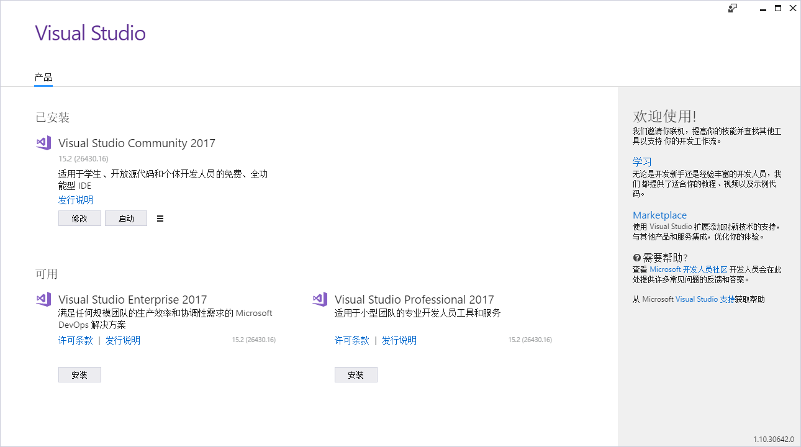Maximize the Visual Studio installer window
The height and width of the screenshot is (447, 801).
click(778, 8)
